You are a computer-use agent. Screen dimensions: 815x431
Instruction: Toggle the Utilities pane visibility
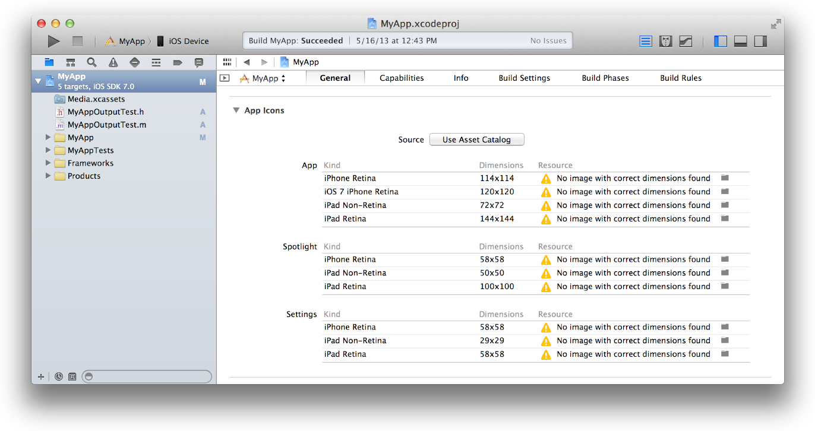760,41
